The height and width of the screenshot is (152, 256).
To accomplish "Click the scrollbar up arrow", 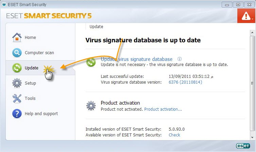I will 252,32.
